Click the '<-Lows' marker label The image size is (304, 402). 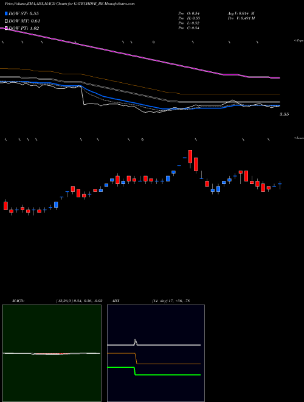point(299,138)
